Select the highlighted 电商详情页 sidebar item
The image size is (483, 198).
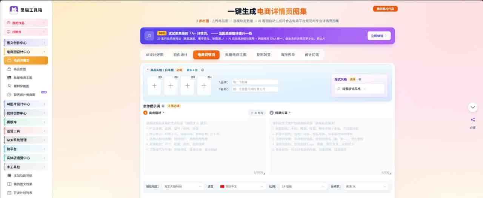click(x=26, y=60)
